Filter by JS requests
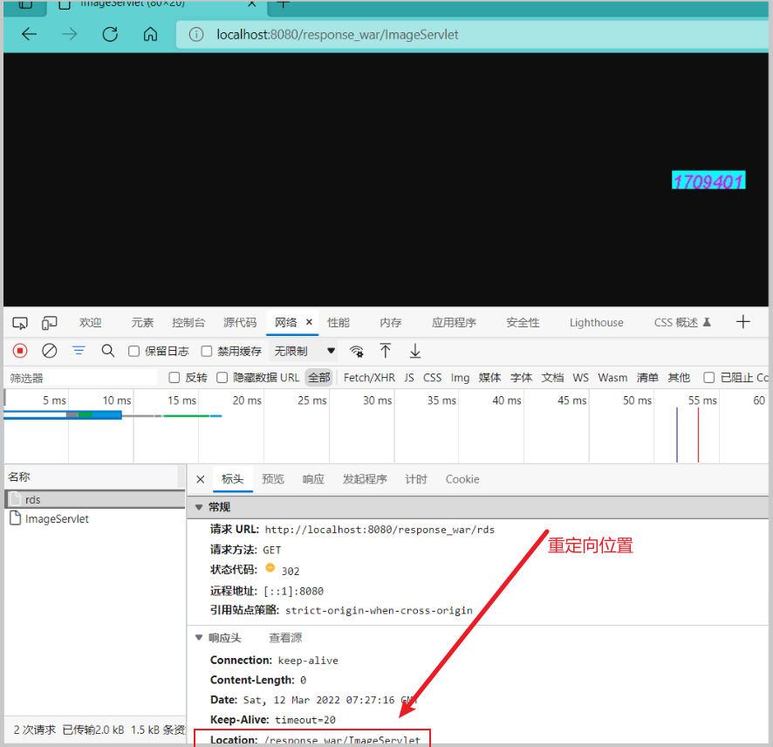 click(409, 378)
